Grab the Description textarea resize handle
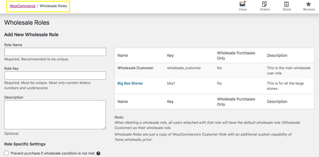Image resolution: width=319 pixels, height=157 pixels. tap(104, 128)
